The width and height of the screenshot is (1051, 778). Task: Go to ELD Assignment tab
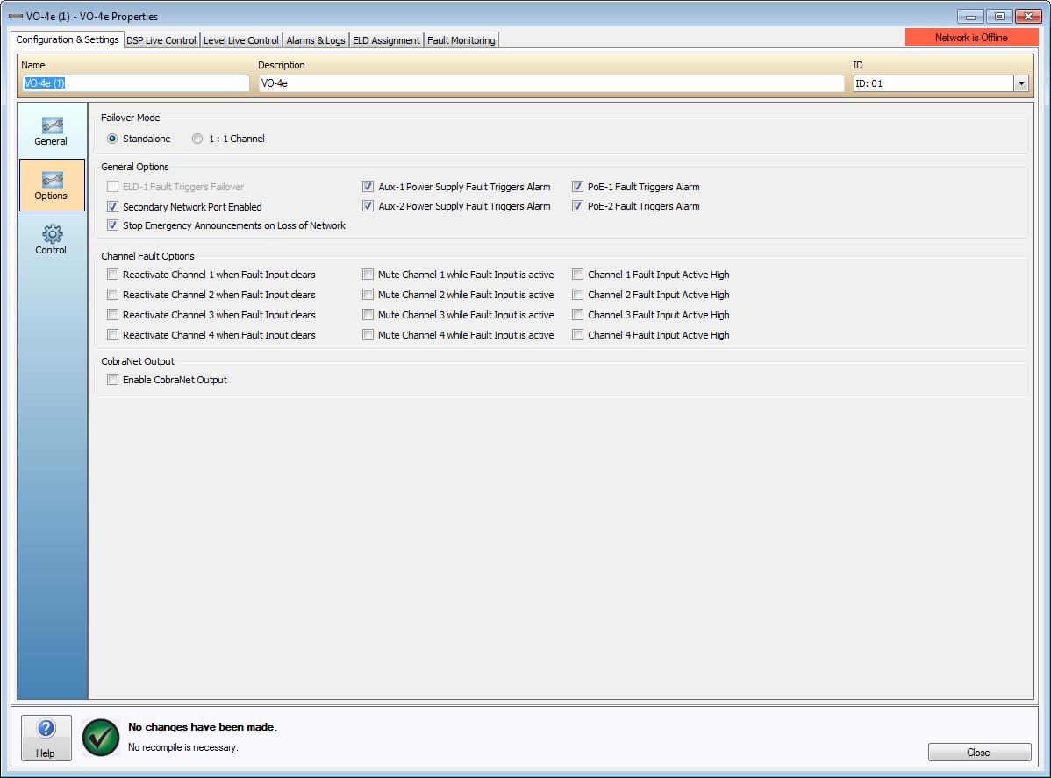click(x=387, y=40)
